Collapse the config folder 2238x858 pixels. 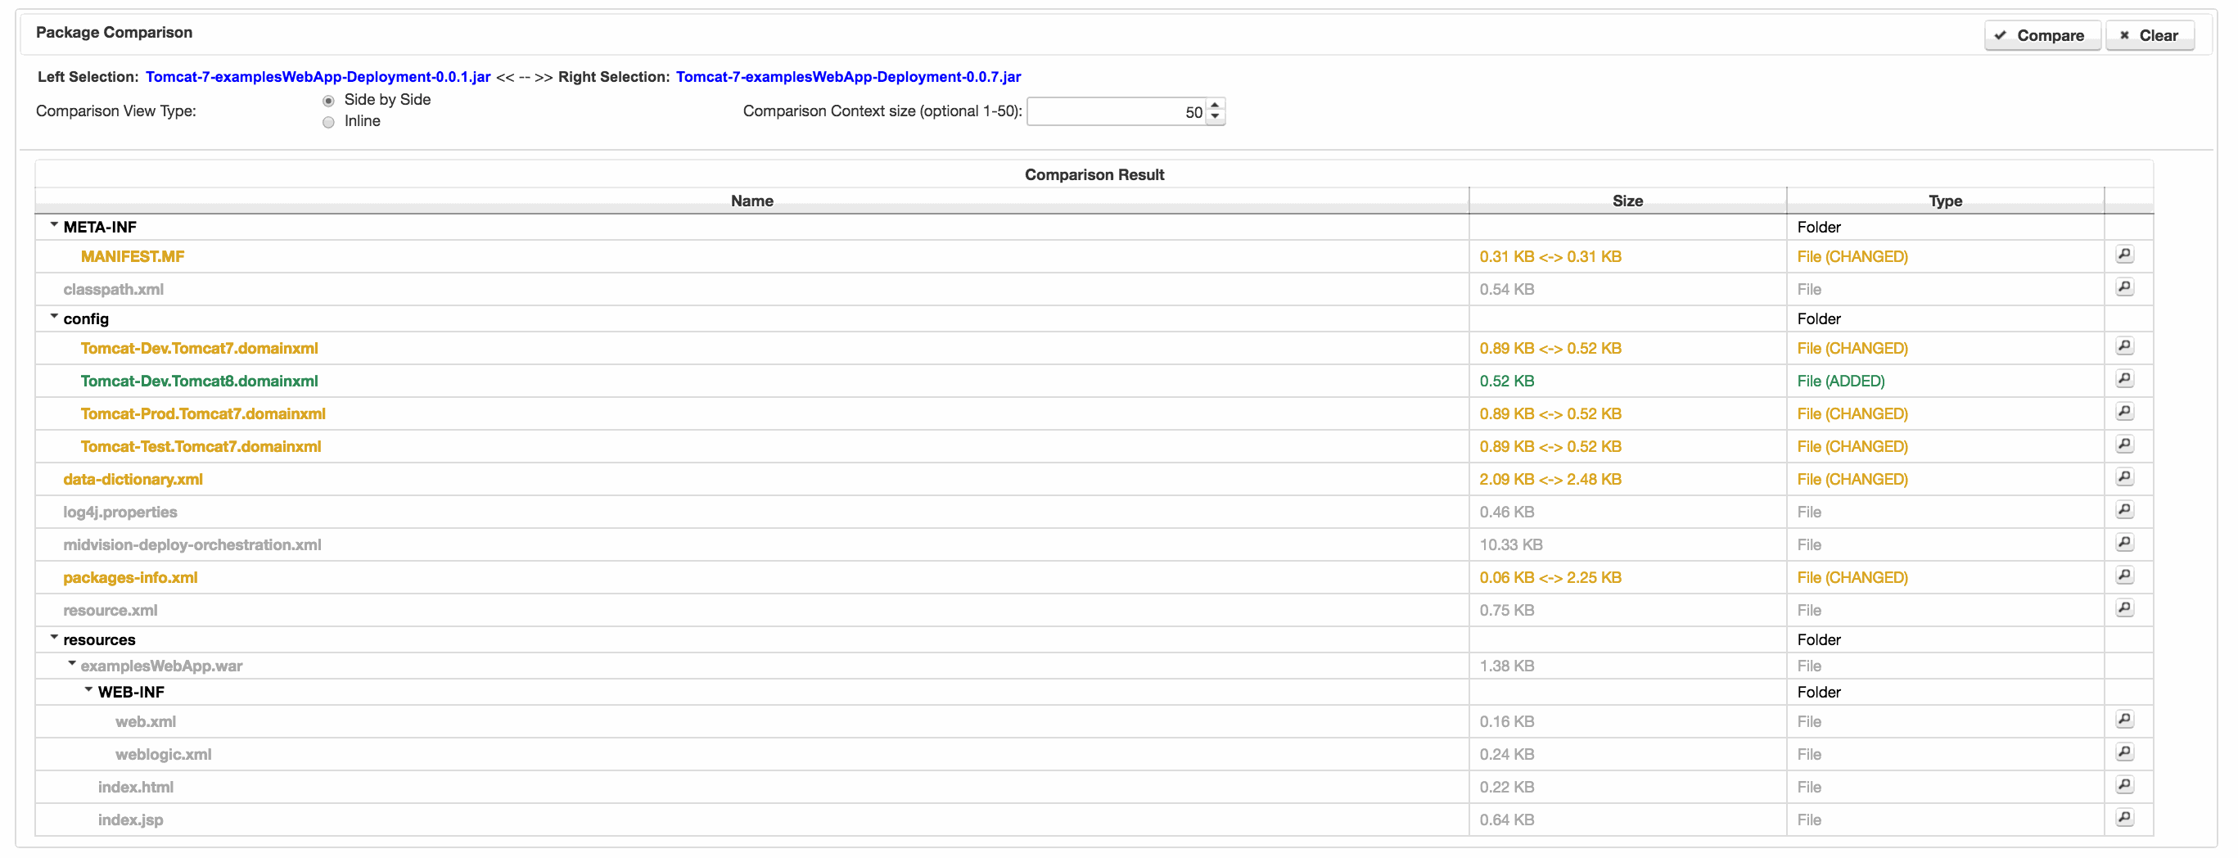click(x=54, y=318)
